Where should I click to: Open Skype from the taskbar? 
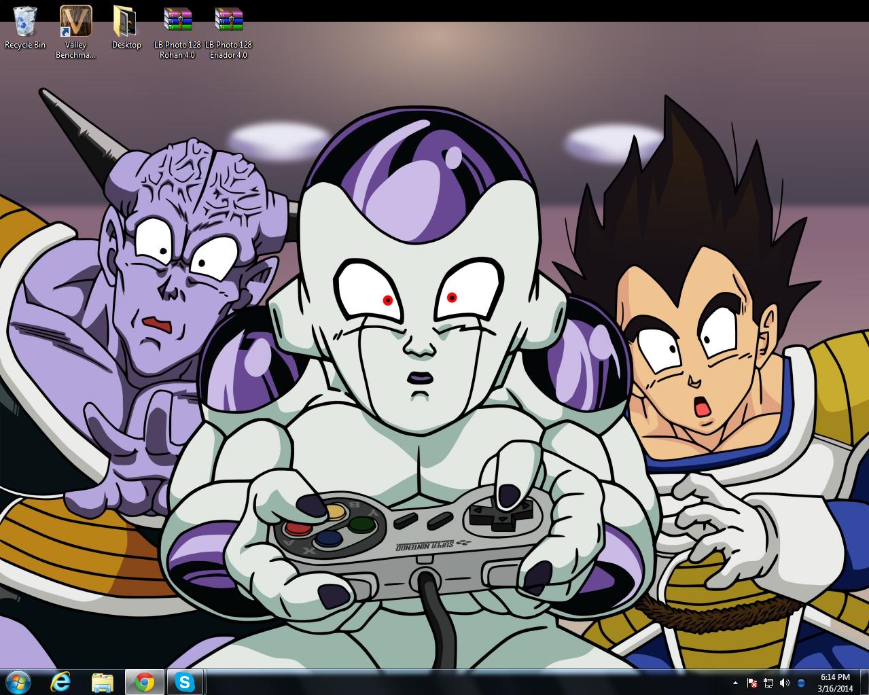[x=185, y=682]
